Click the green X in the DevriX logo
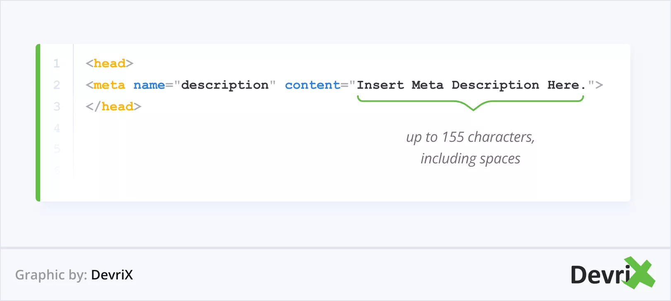 [x=640, y=273]
